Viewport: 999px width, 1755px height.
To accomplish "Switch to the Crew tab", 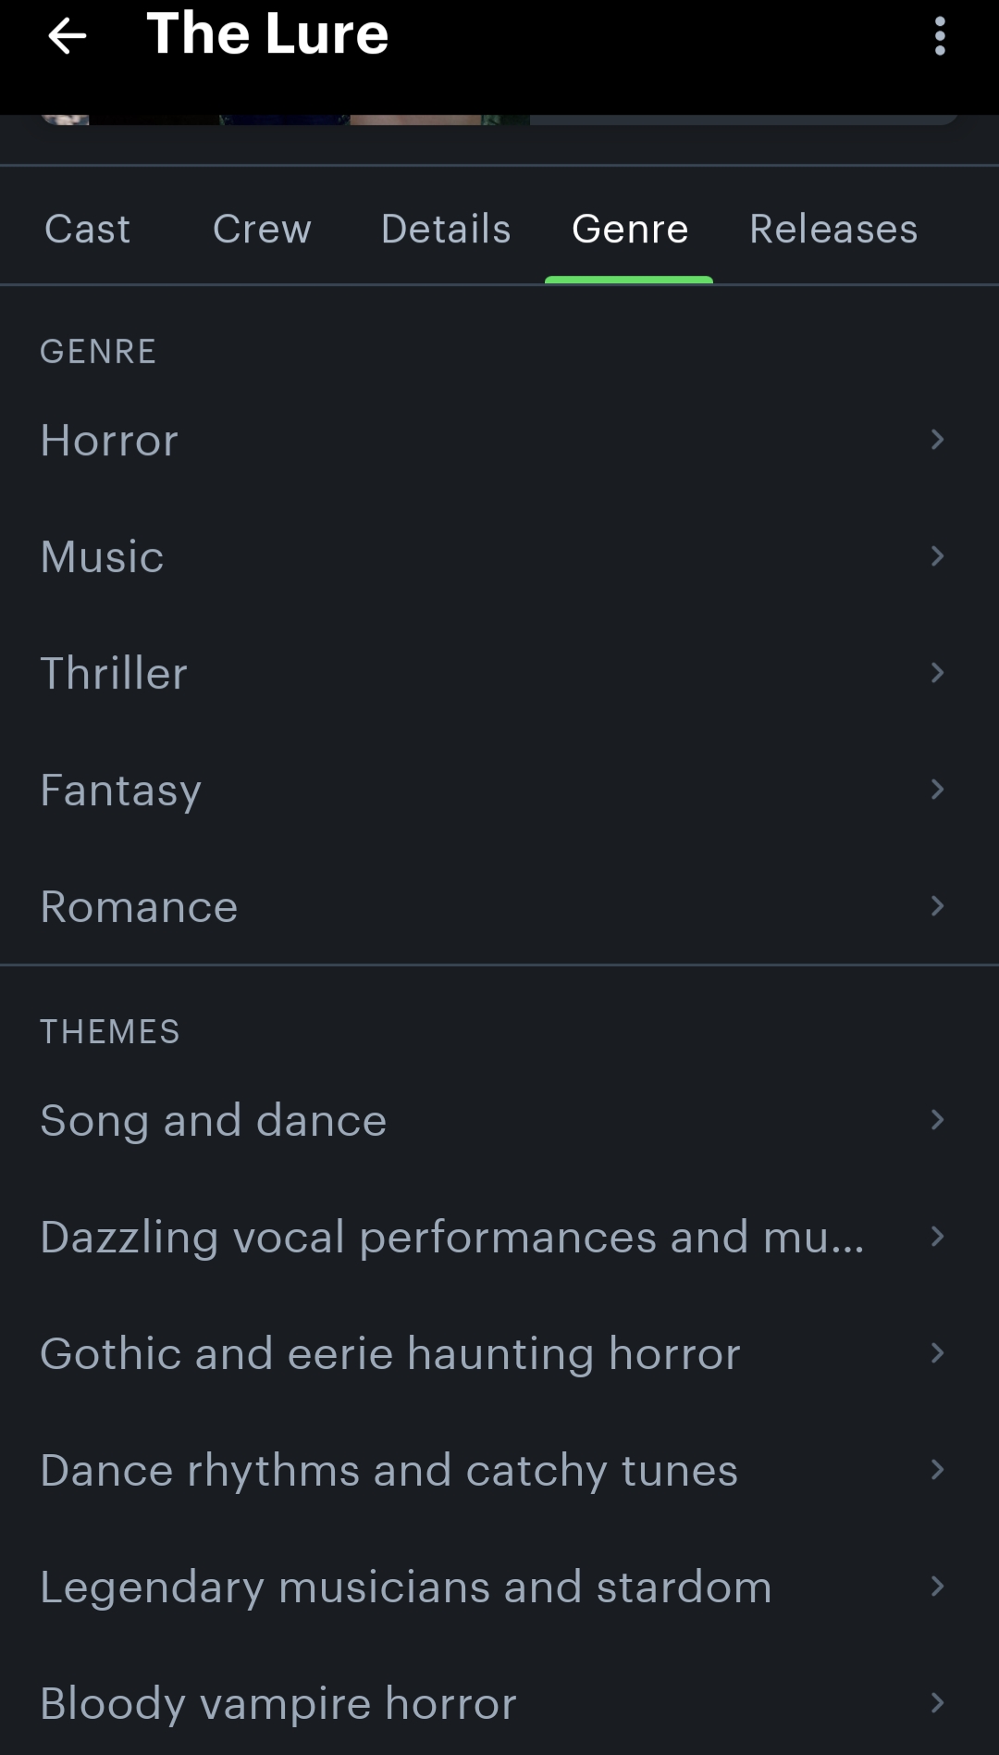I will pos(262,229).
